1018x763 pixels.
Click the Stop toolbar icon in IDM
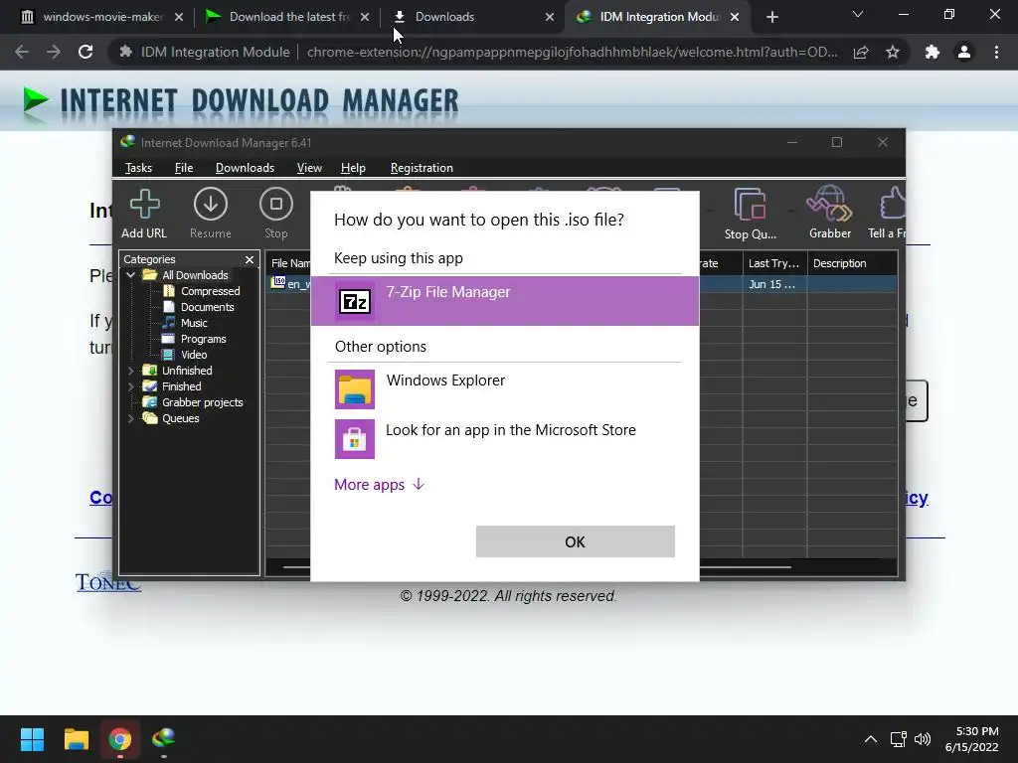pos(276,214)
